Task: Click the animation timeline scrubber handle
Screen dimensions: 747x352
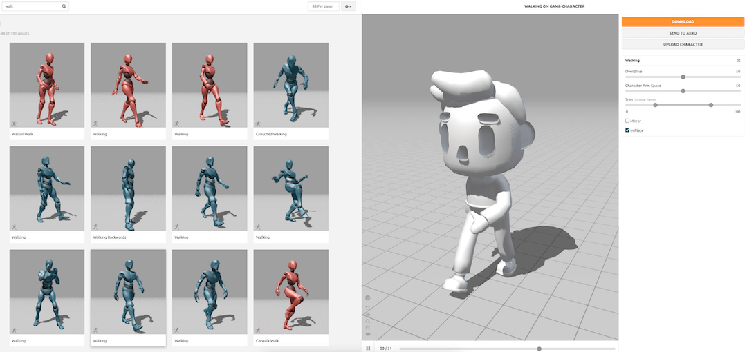Action: click(539, 349)
